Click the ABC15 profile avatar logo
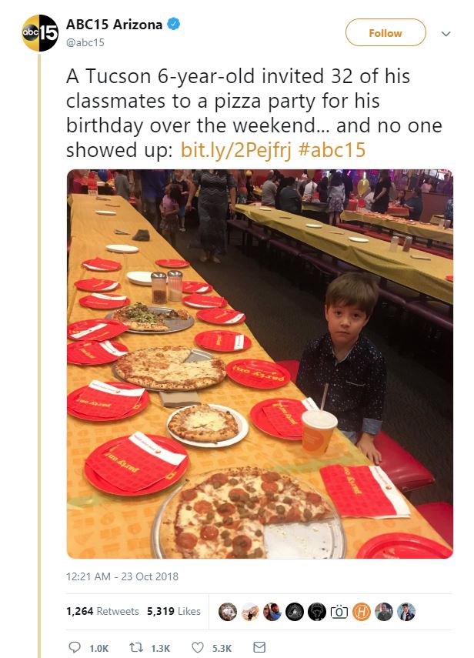This screenshot has width=474, height=658. pos(40,33)
